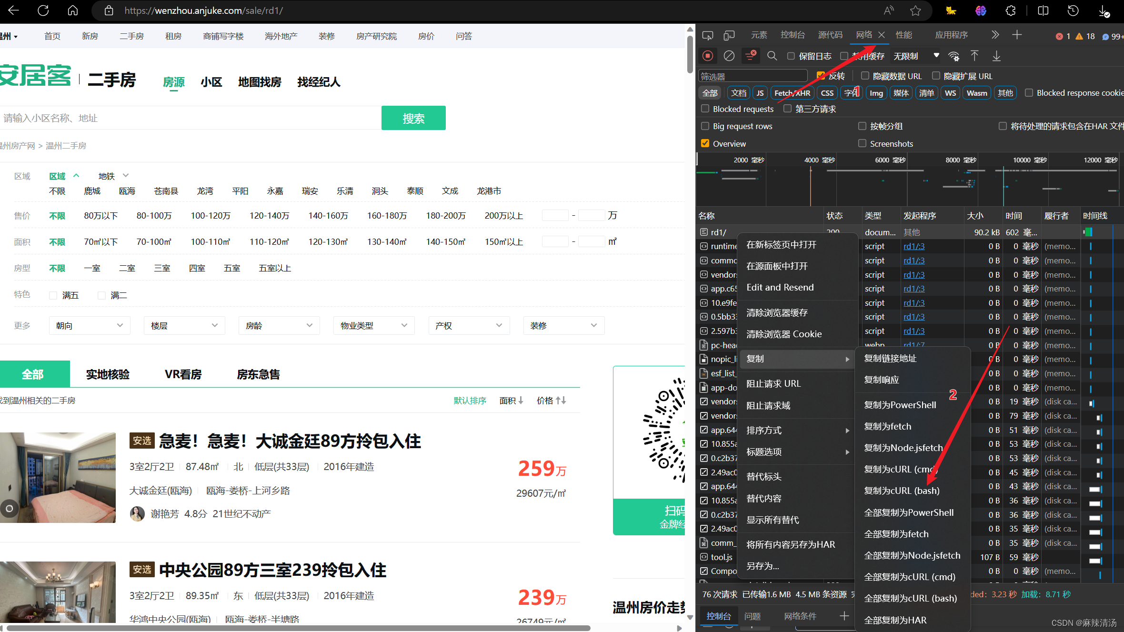This screenshot has width=1124, height=632.
Task: Add a drawer tab plus icon near 网络条件
Action: (x=844, y=616)
